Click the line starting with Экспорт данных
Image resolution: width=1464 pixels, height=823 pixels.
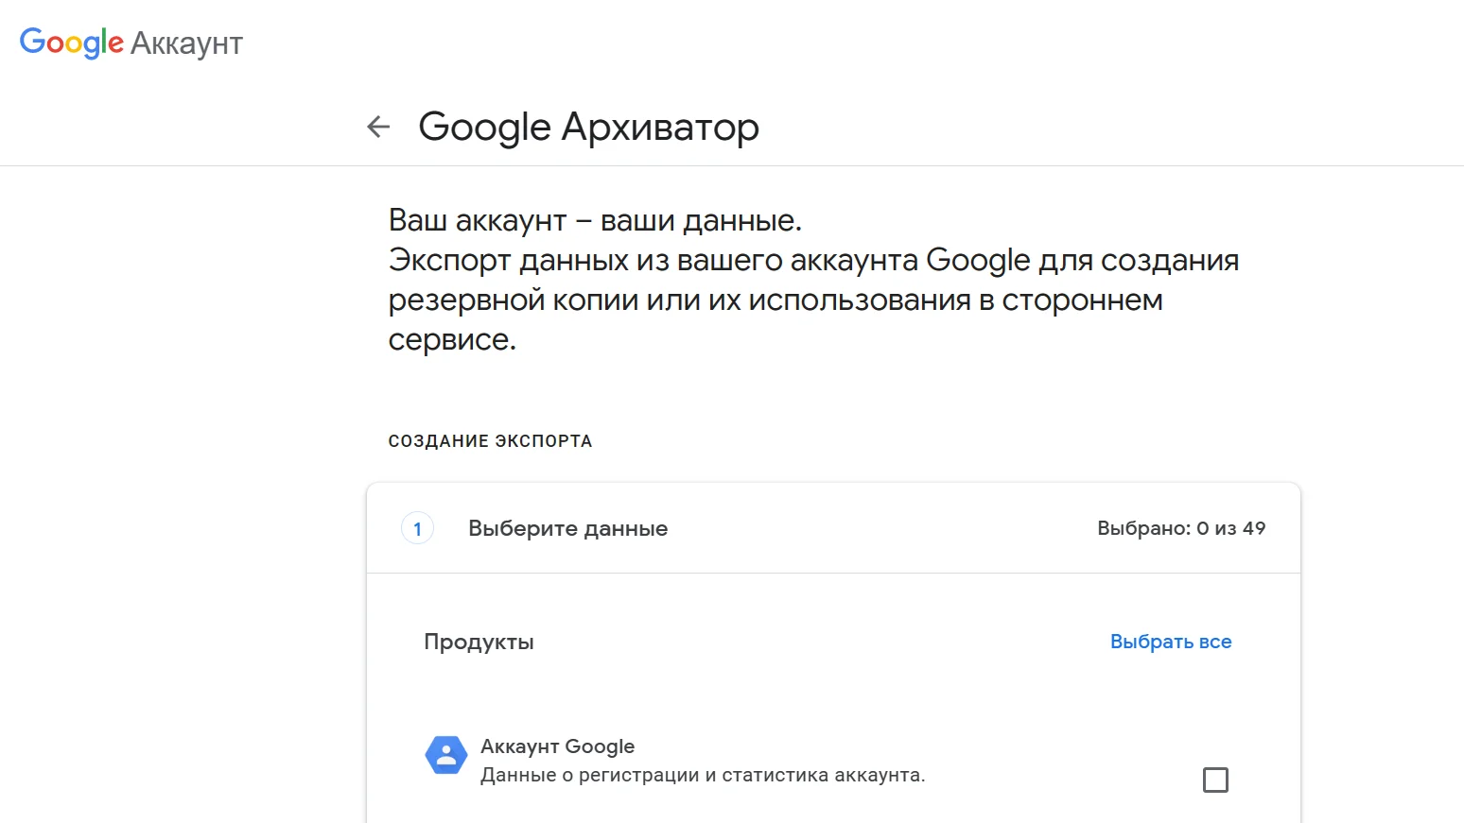(813, 260)
